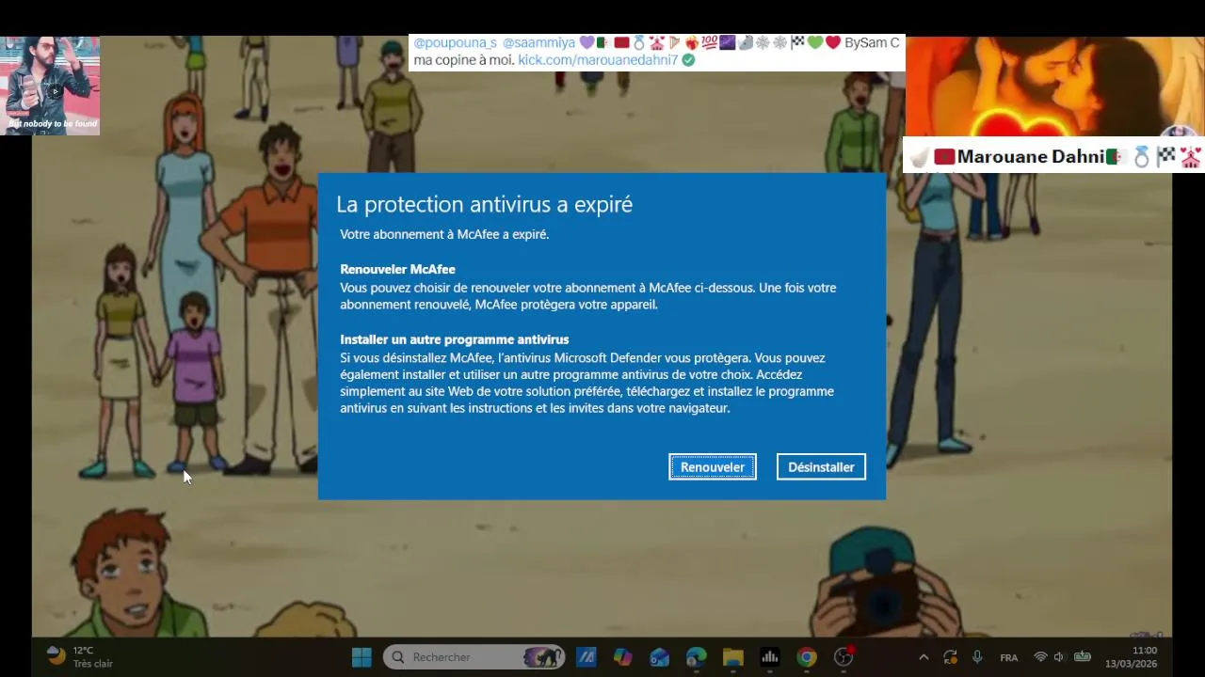This screenshot has height=677, width=1205.
Task: Click the top-left video thumbnail
Action: (x=50, y=86)
